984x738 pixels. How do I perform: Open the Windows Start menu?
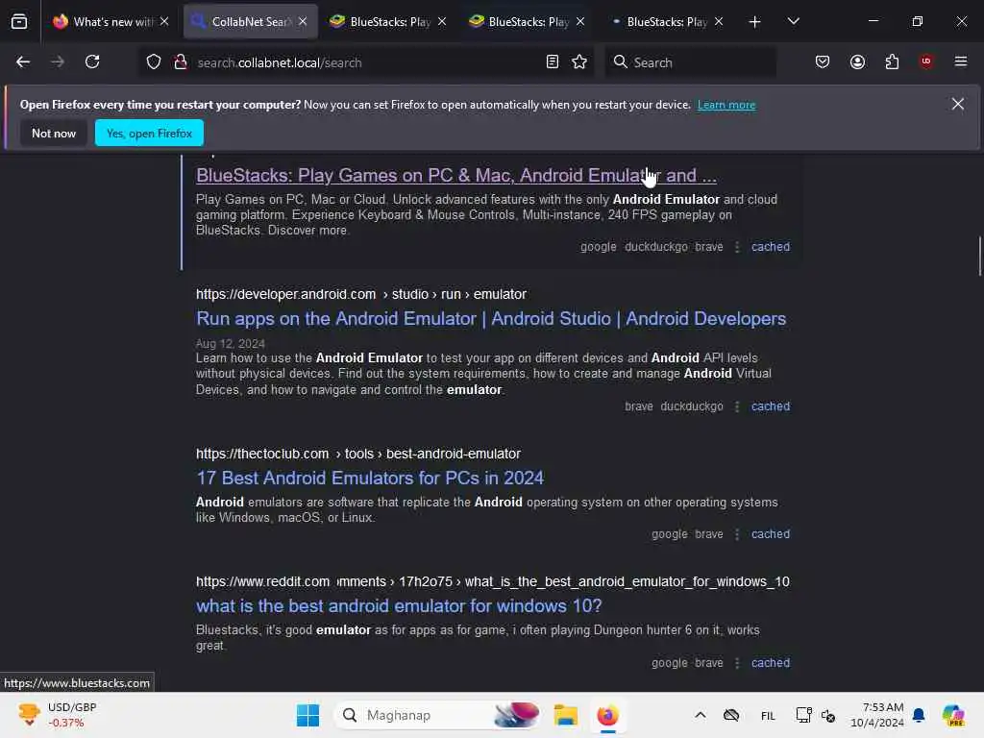click(x=307, y=715)
